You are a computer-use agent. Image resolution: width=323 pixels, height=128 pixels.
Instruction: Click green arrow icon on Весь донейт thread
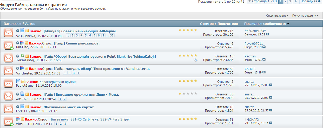click(x=22, y=56)
